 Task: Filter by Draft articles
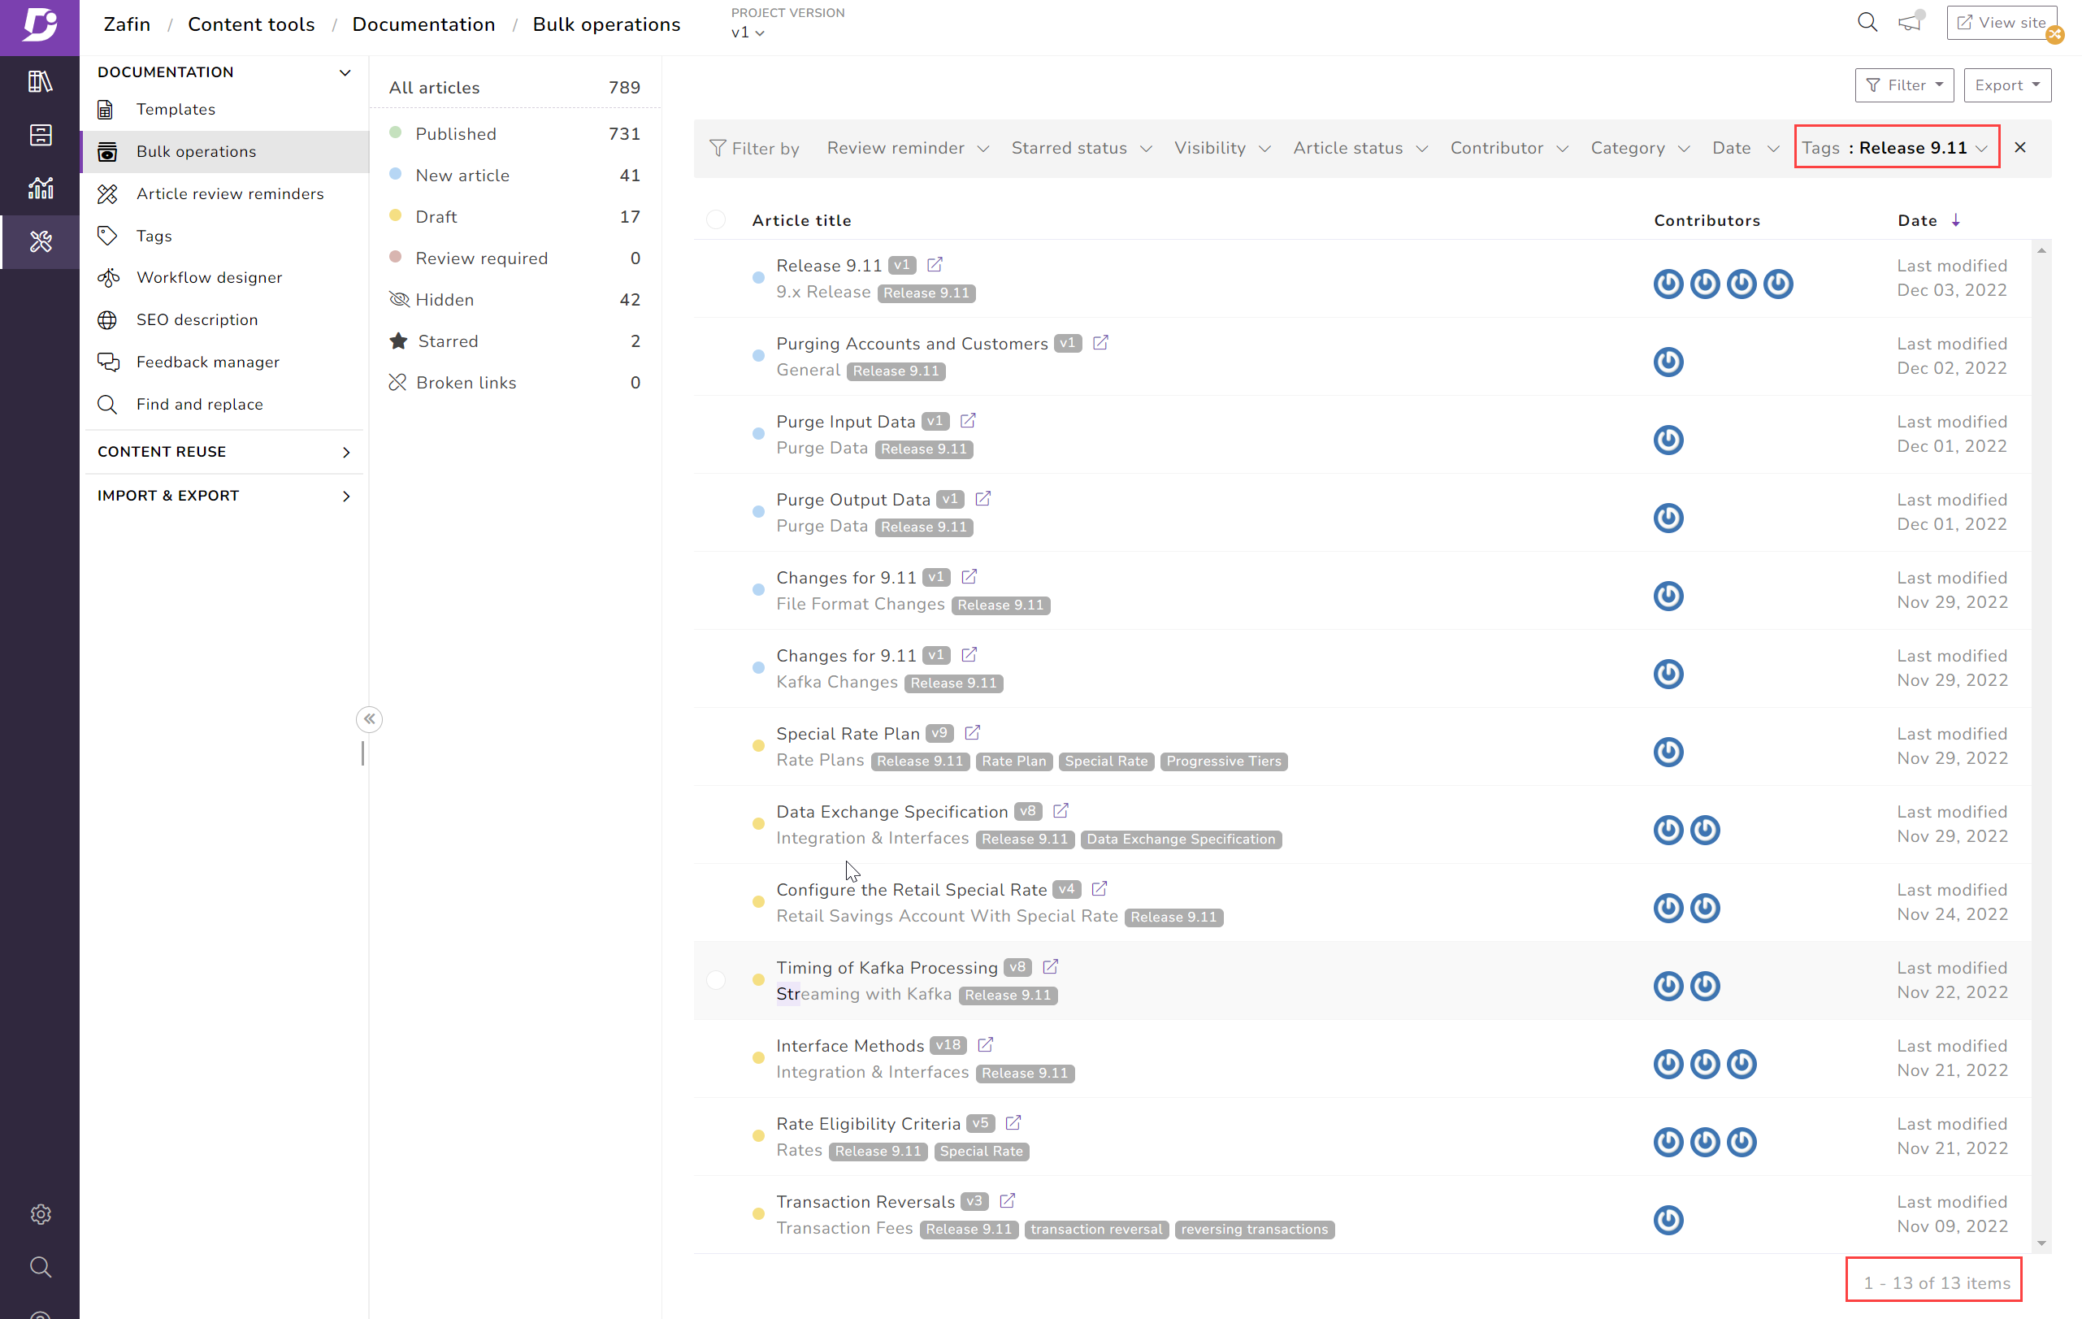tap(514, 216)
